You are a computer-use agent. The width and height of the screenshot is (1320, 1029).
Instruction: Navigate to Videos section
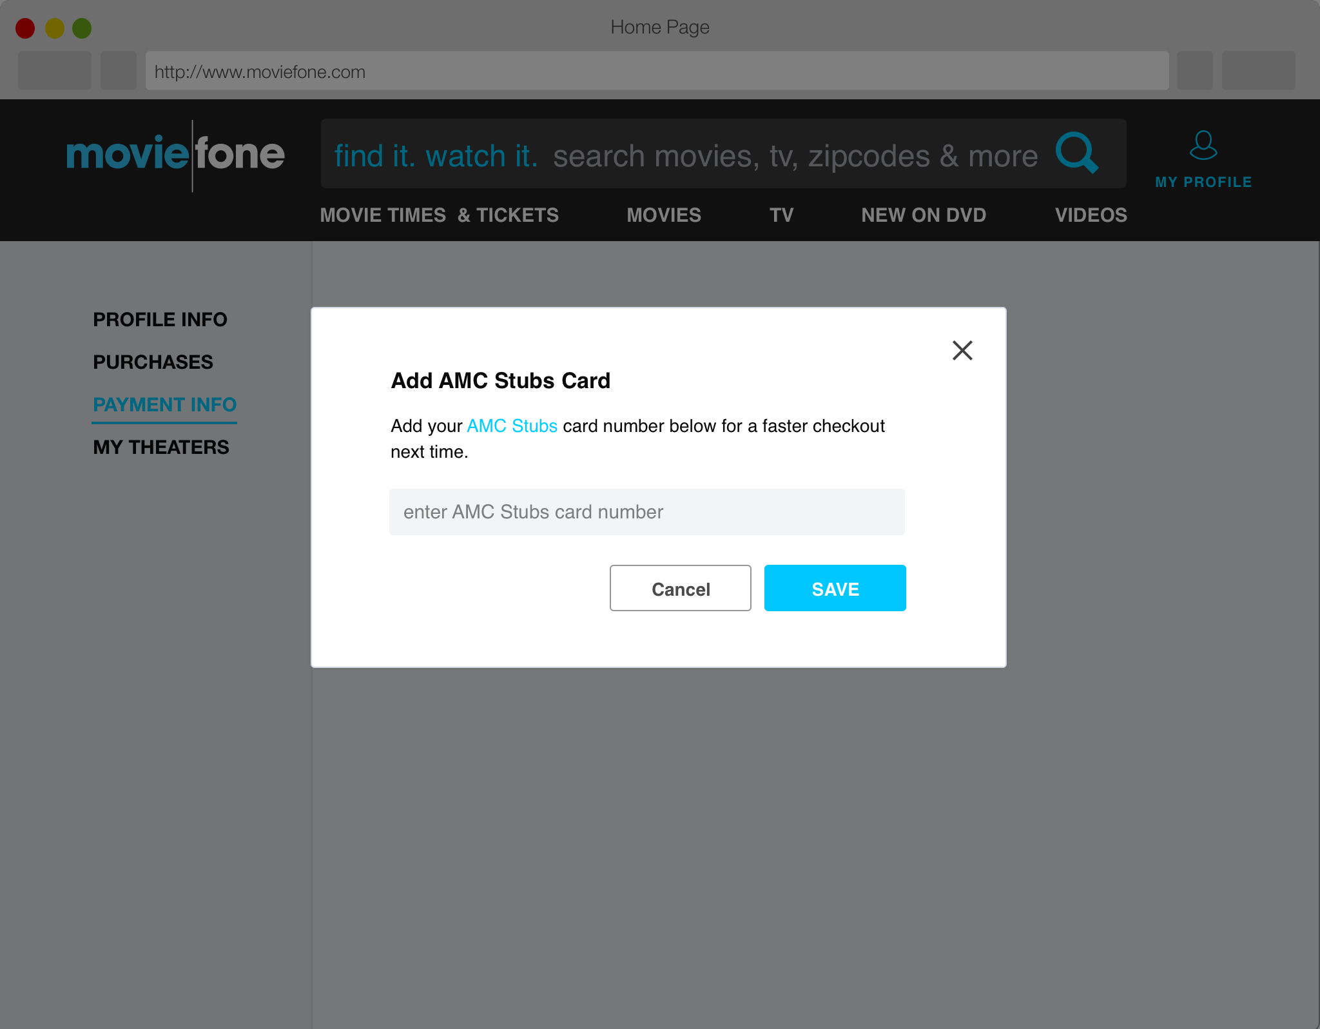click(x=1091, y=215)
